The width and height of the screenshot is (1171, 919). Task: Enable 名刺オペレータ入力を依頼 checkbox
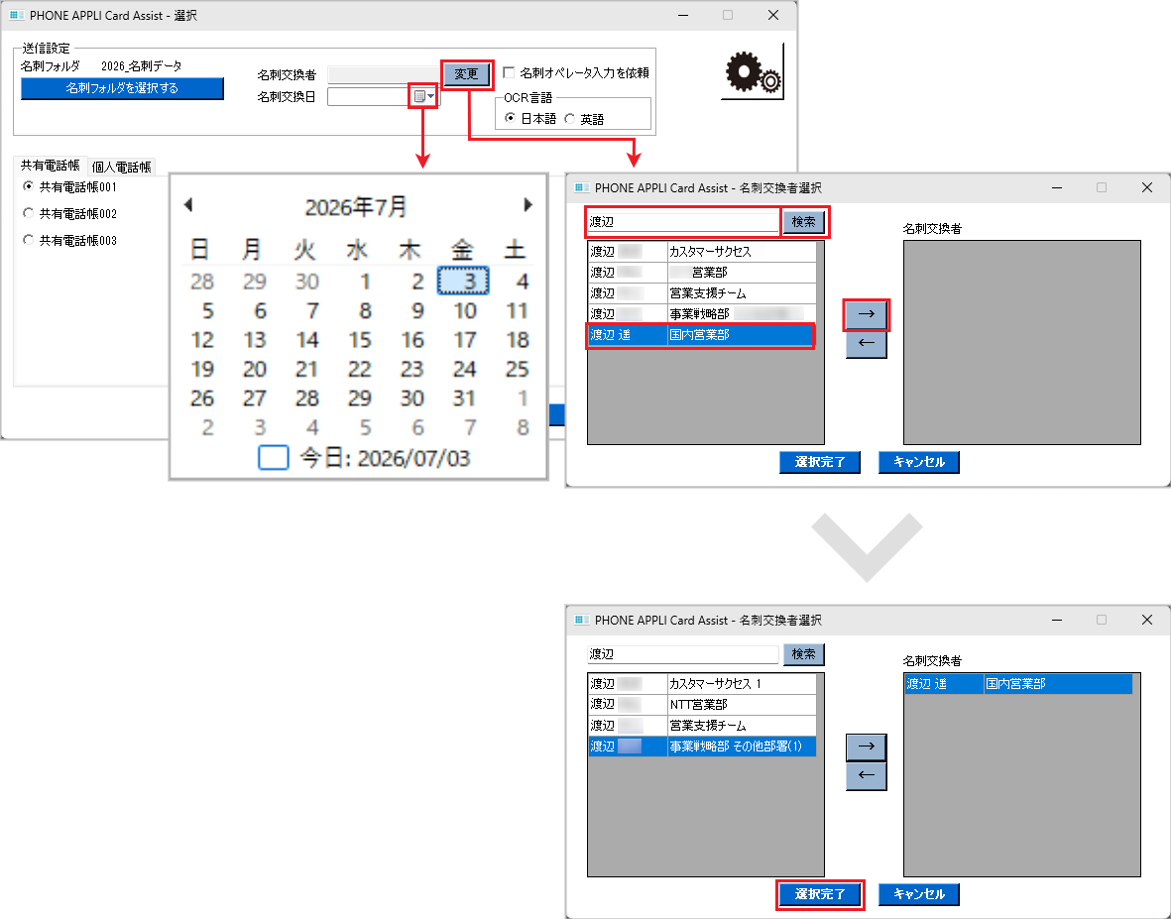(510, 72)
